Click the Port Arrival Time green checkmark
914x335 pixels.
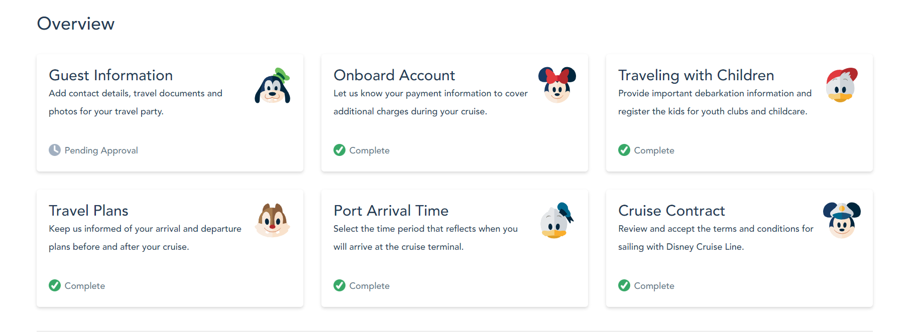(339, 285)
